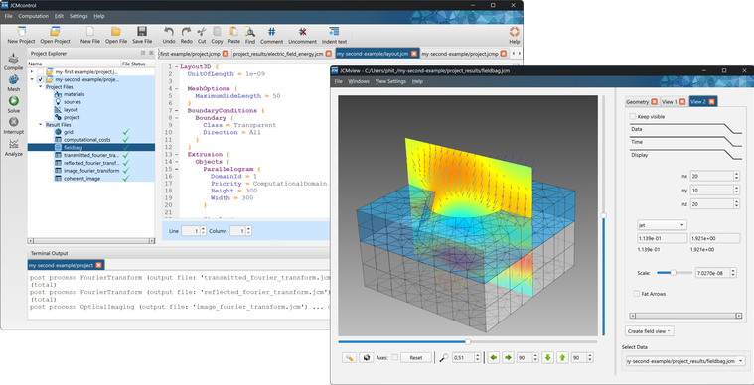The image size is (754, 385).
Task: Toggle the Fat Arrows checkbox
Action: point(637,294)
